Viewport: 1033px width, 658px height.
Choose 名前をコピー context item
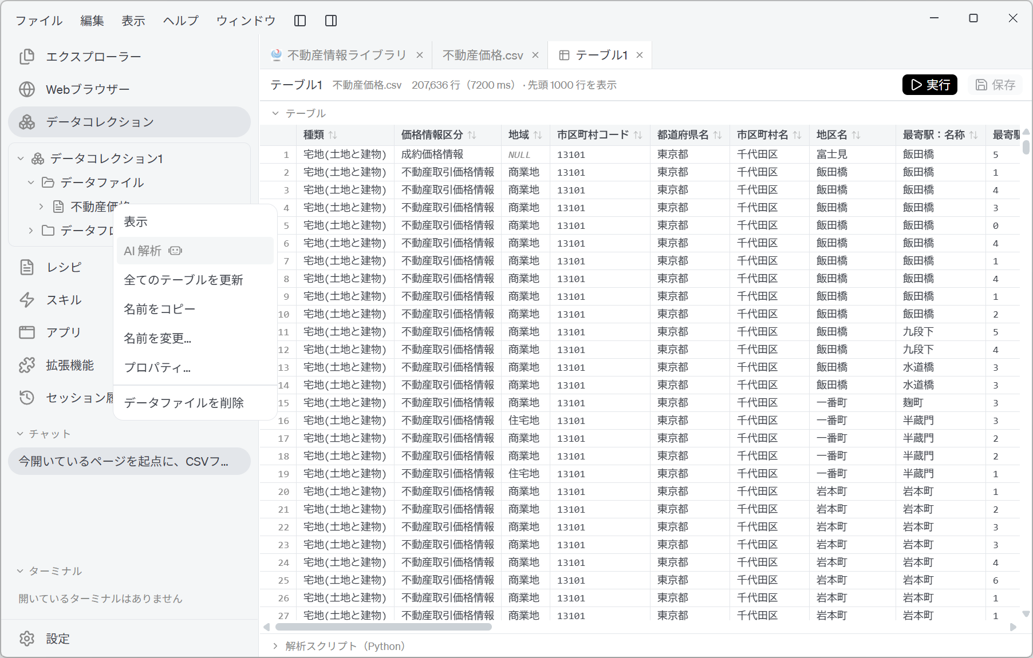(195, 309)
